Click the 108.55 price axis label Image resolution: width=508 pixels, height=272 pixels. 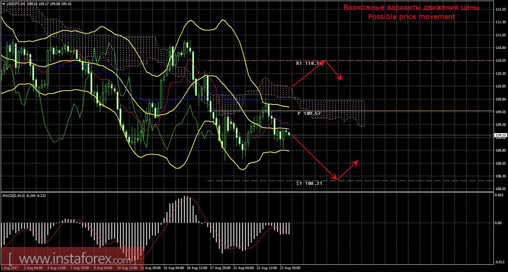(500, 163)
